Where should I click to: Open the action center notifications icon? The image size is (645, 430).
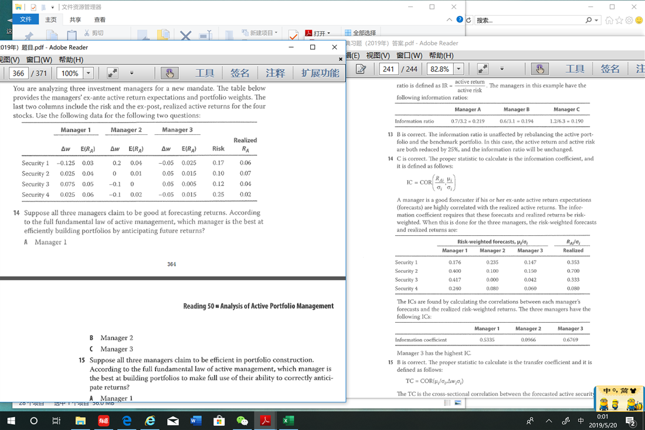point(630,421)
